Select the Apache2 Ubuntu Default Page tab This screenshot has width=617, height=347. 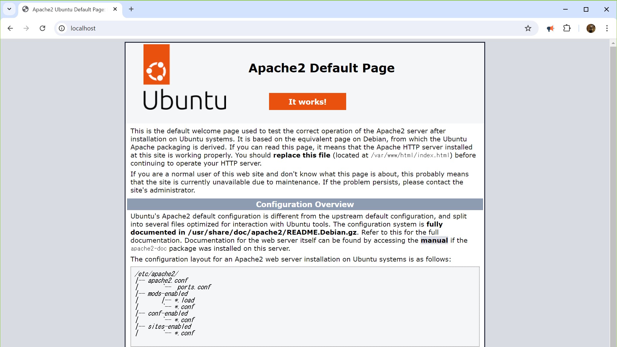coord(70,9)
